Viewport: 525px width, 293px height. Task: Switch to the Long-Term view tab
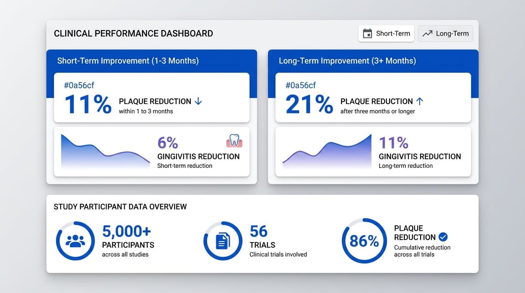pyautogui.click(x=445, y=34)
